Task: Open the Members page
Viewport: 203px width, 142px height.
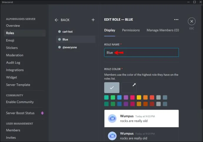Action: 13,130
